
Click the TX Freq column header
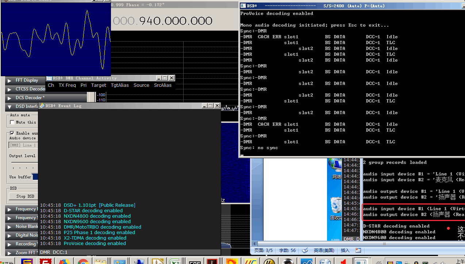click(x=67, y=85)
